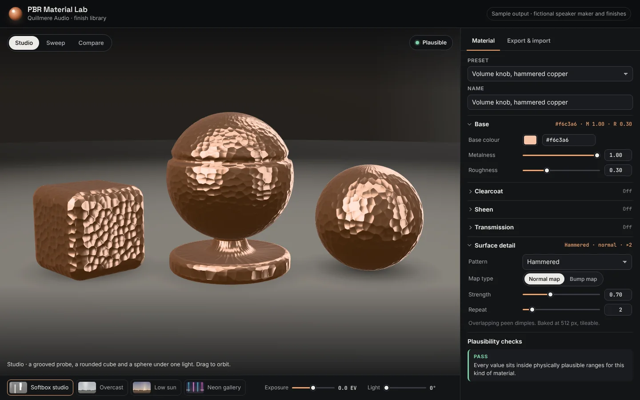640x400 pixels.
Task: Click the Plausible status badge
Action: [x=431, y=43]
